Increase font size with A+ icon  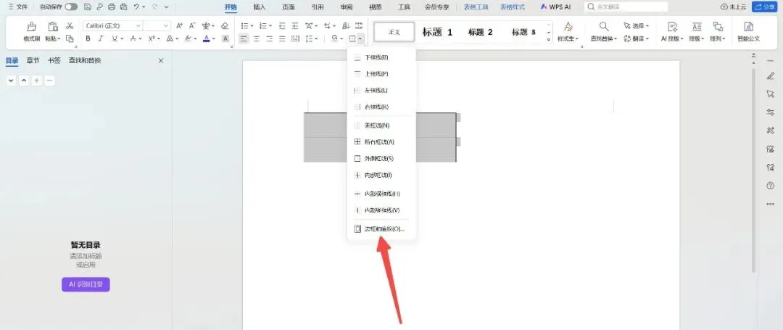(179, 25)
